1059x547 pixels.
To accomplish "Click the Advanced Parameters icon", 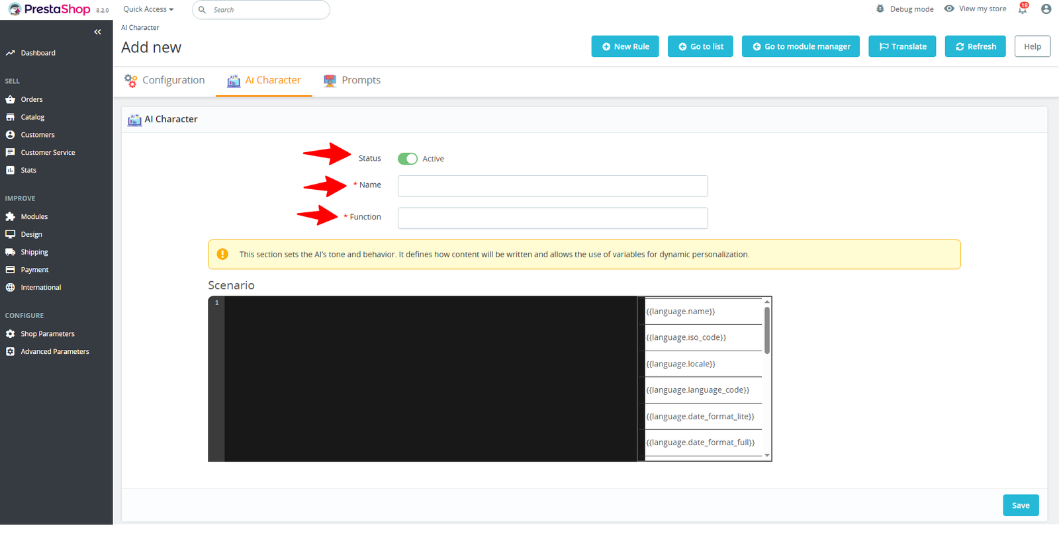I will tap(10, 351).
